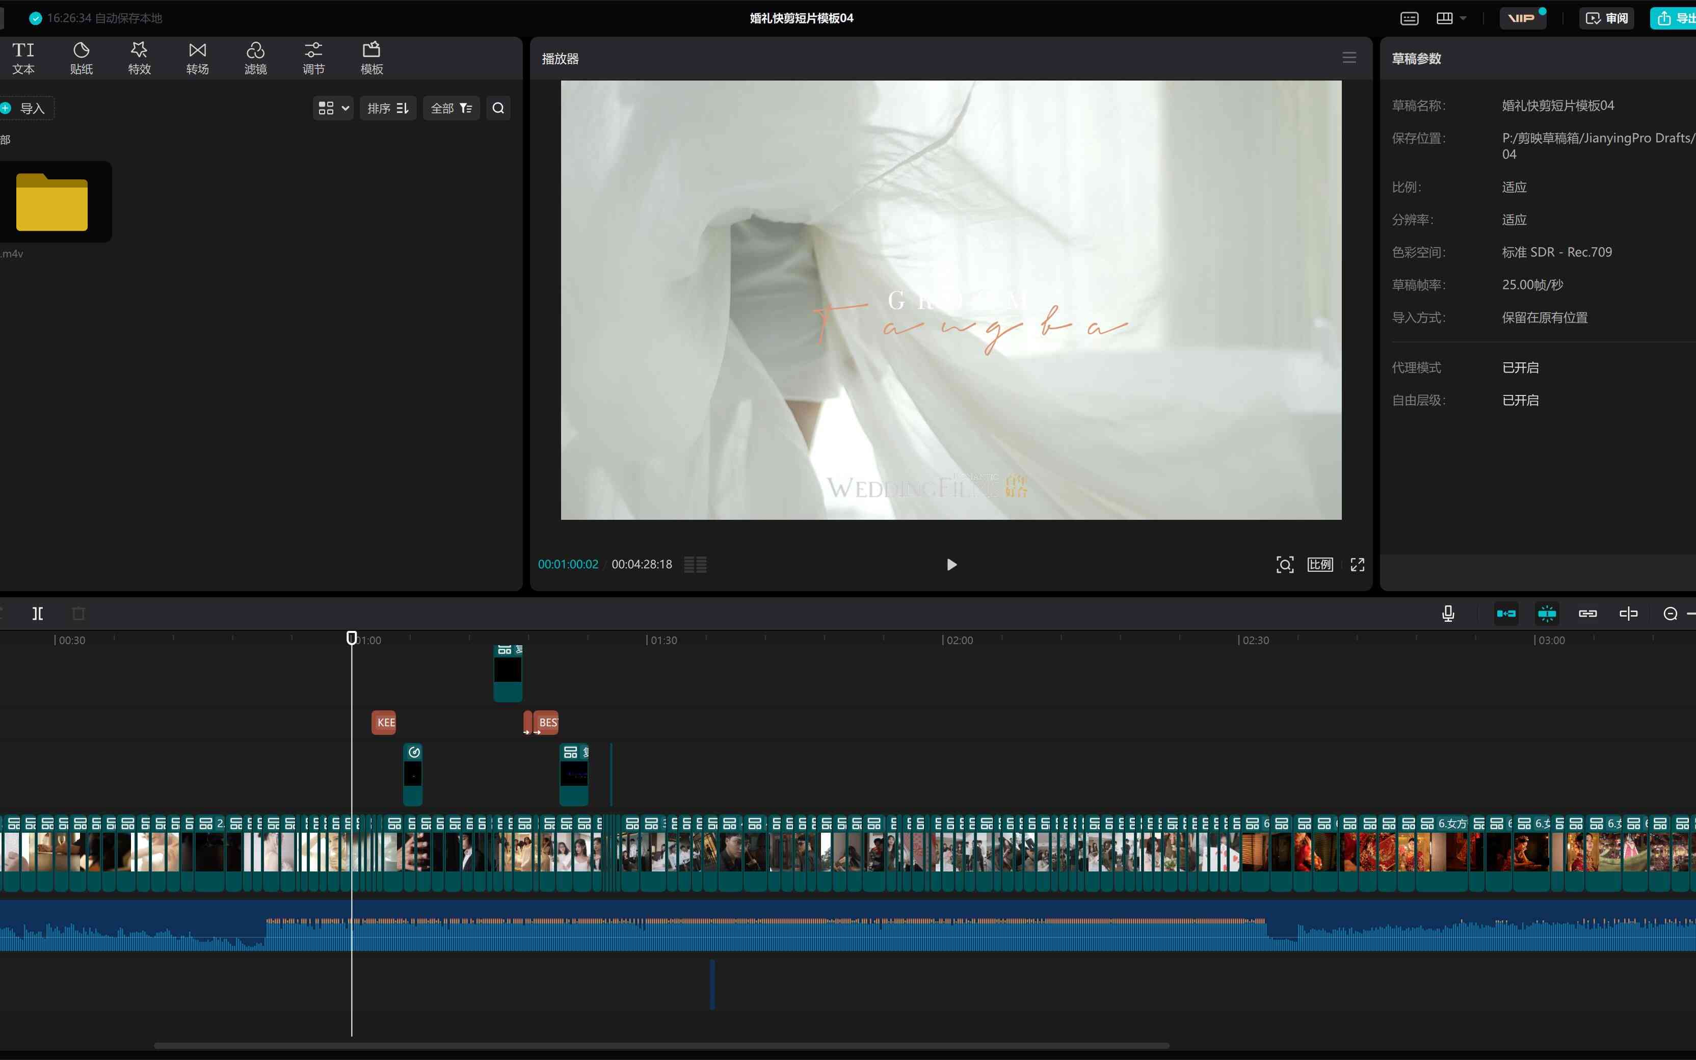Toggle main track magnet snapping
Screen dimensions: 1696x1060
[1506, 614]
